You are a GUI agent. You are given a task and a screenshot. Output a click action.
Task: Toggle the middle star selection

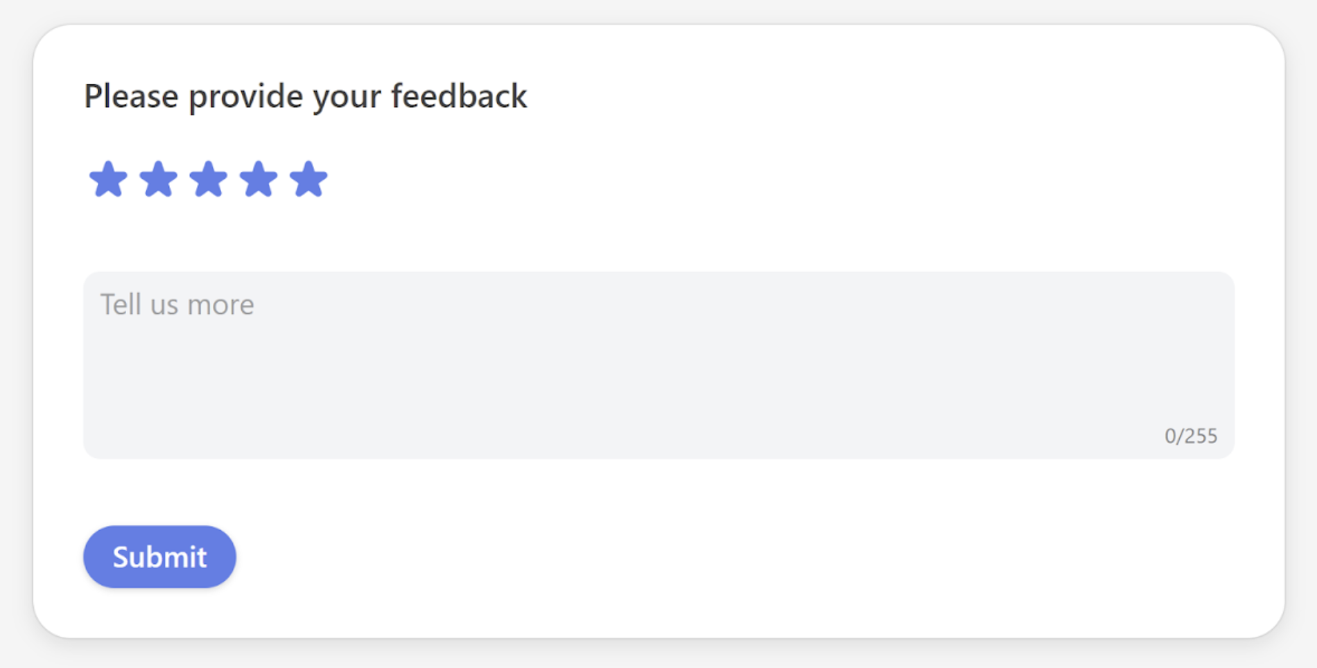[x=209, y=179]
